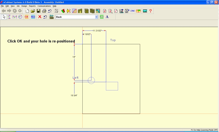219x132 pixels.
Task: Select the horizontal dimension tool
Action: tap(15, 17)
